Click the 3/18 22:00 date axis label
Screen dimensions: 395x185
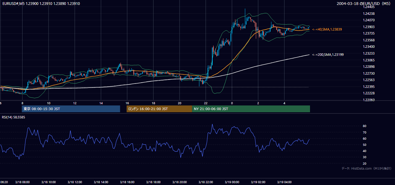206,182
